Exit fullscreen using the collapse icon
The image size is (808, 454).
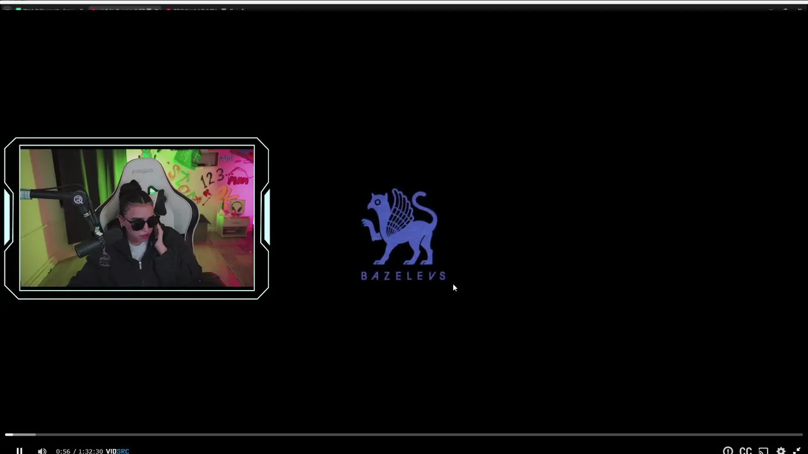pyautogui.click(x=797, y=451)
